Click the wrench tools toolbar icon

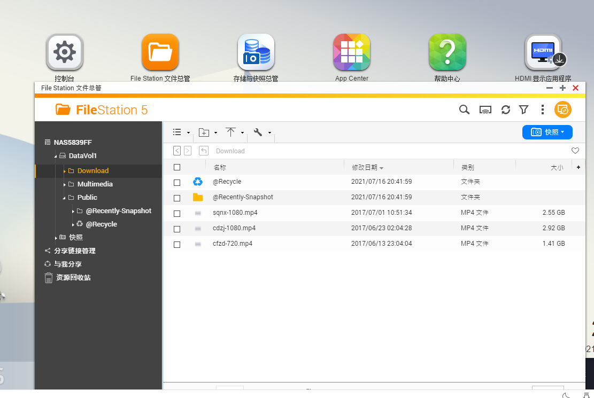point(258,132)
